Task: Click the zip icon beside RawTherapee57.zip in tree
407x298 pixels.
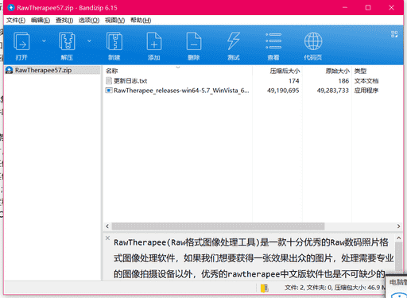Action: (x=10, y=70)
